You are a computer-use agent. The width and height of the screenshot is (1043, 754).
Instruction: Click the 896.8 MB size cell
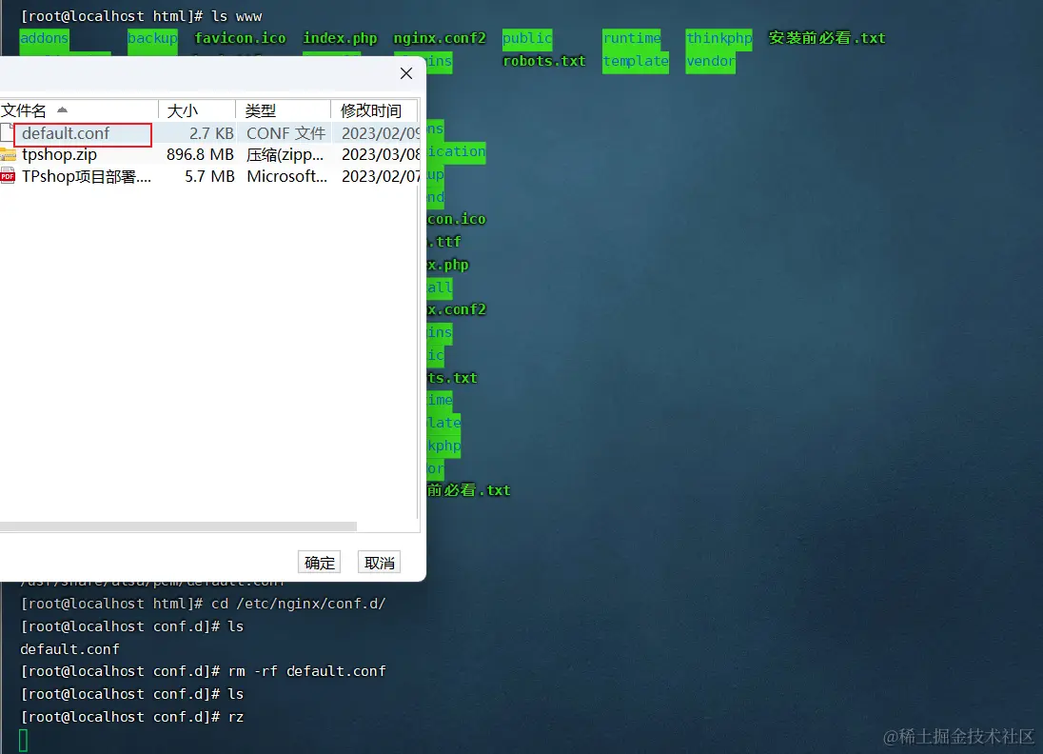pyautogui.click(x=200, y=154)
